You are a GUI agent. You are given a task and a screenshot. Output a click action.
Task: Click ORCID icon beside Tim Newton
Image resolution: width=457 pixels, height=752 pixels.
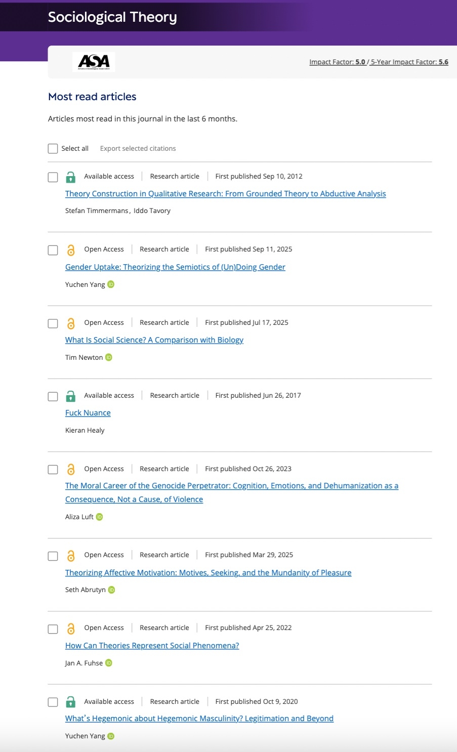point(109,357)
